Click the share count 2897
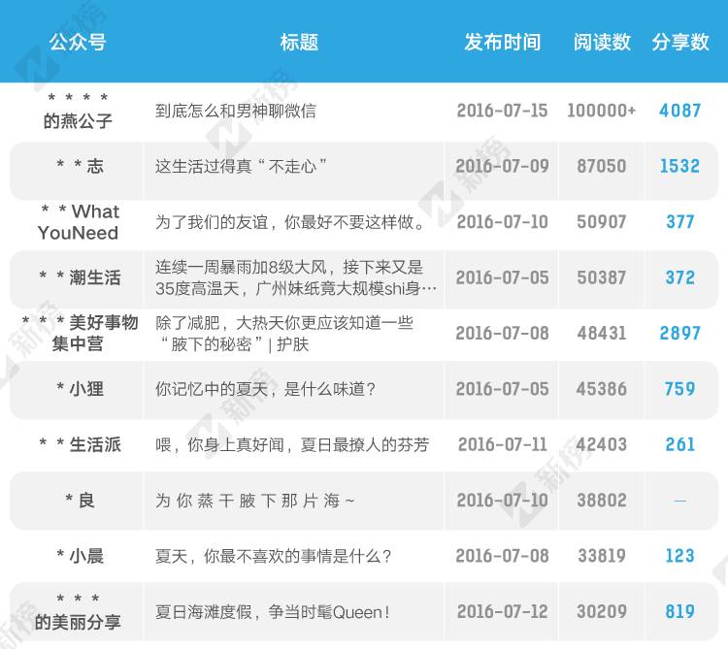The height and width of the screenshot is (649, 728). pos(679,333)
